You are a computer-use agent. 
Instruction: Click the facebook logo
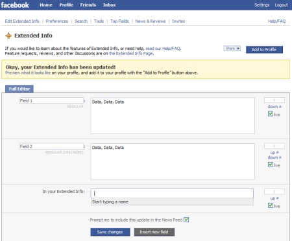[15, 5]
